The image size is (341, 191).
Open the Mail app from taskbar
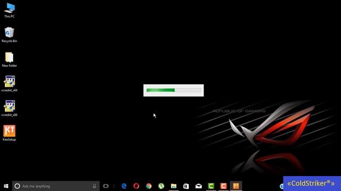pos(199,186)
